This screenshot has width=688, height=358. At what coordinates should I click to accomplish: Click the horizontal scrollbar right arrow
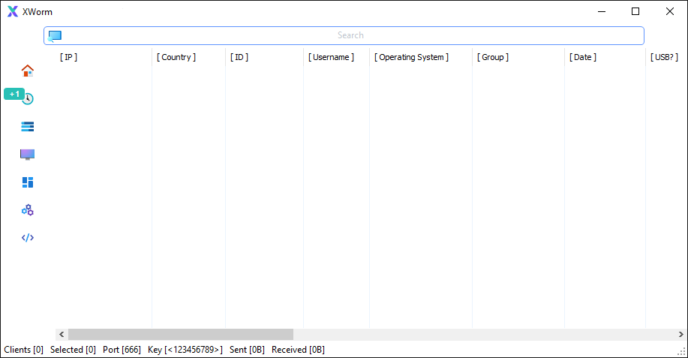pyautogui.click(x=680, y=334)
